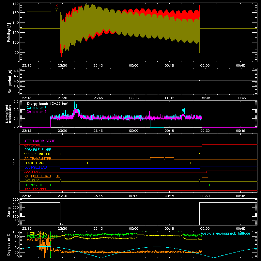Click the olive Y legend line
This screenshot has height=261, width=261.
click(39, 11)
